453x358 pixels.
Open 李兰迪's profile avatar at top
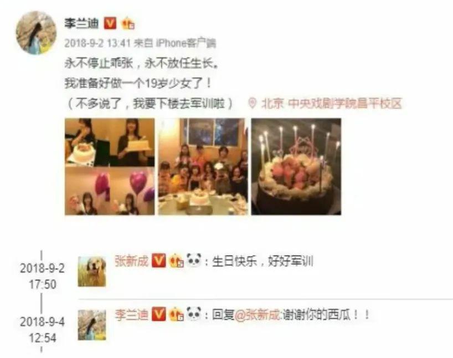(x=36, y=33)
